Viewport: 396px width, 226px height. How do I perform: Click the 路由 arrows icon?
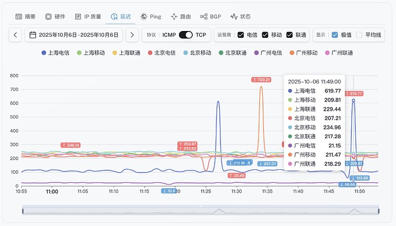click(174, 17)
